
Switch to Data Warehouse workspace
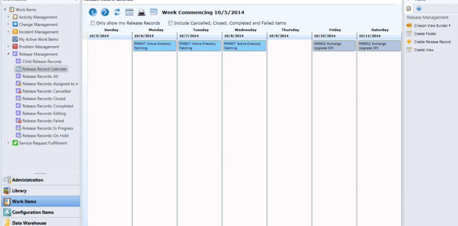[x=41, y=222]
